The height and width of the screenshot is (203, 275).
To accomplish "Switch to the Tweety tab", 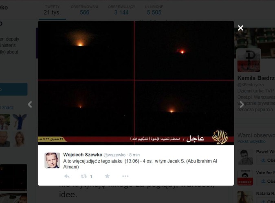I will click(52, 11).
